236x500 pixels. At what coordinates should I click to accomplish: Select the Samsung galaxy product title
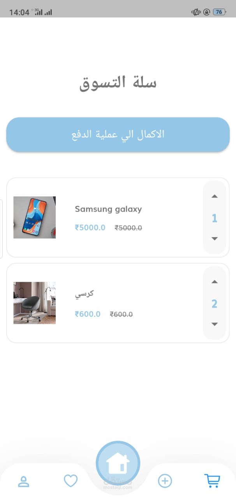click(x=108, y=209)
